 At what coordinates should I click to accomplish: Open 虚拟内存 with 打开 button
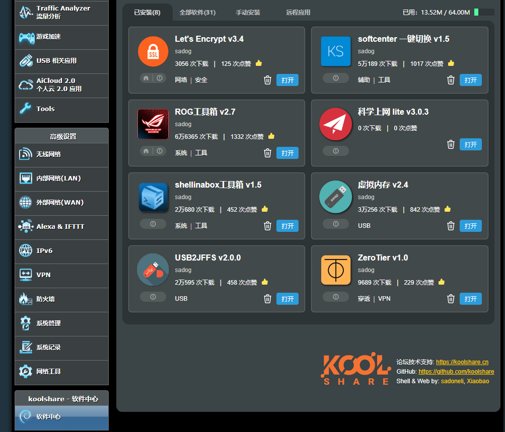click(x=471, y=226)
